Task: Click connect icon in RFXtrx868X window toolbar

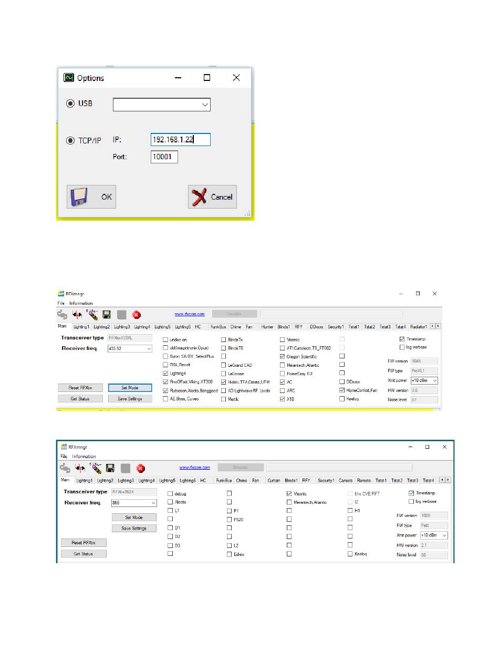Action: coord(66,468)
